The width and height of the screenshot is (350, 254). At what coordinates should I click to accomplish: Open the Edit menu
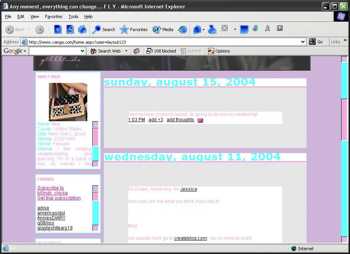(x=21, y=16)
